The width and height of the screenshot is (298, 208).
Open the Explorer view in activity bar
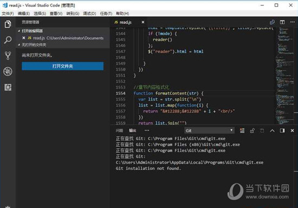click(8, 24)
